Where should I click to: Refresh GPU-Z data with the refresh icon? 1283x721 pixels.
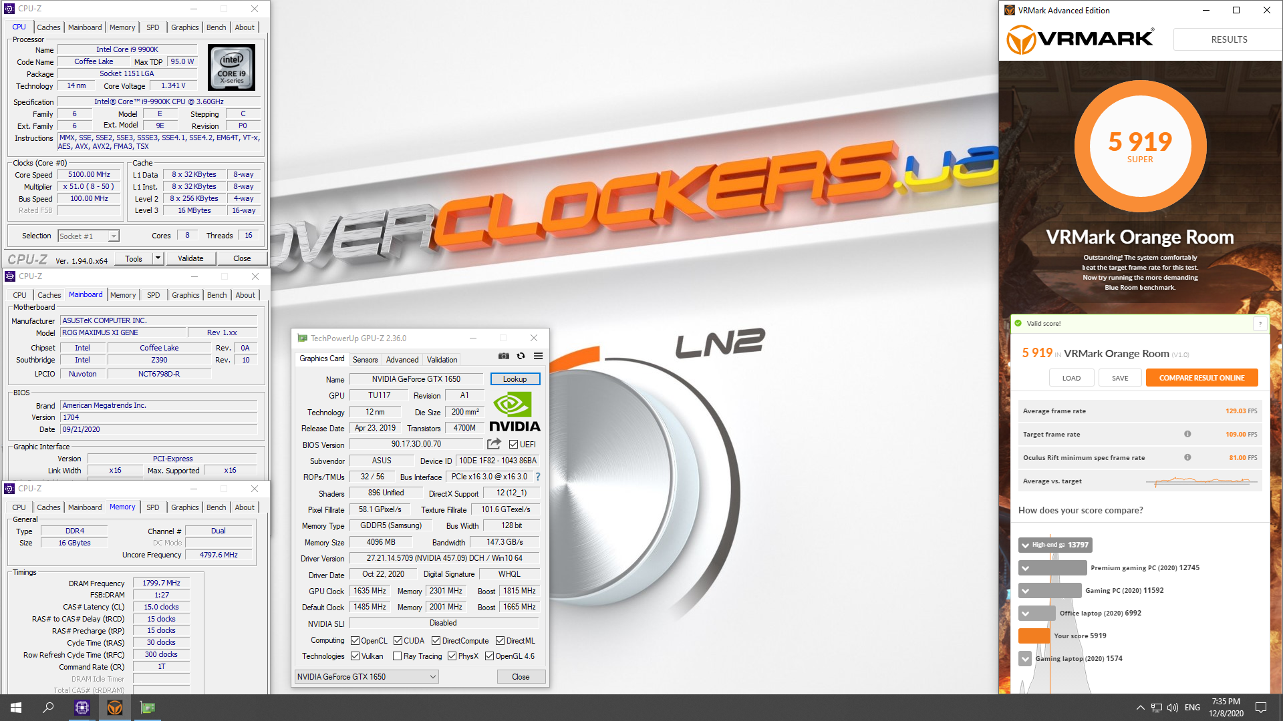[521, 356]
